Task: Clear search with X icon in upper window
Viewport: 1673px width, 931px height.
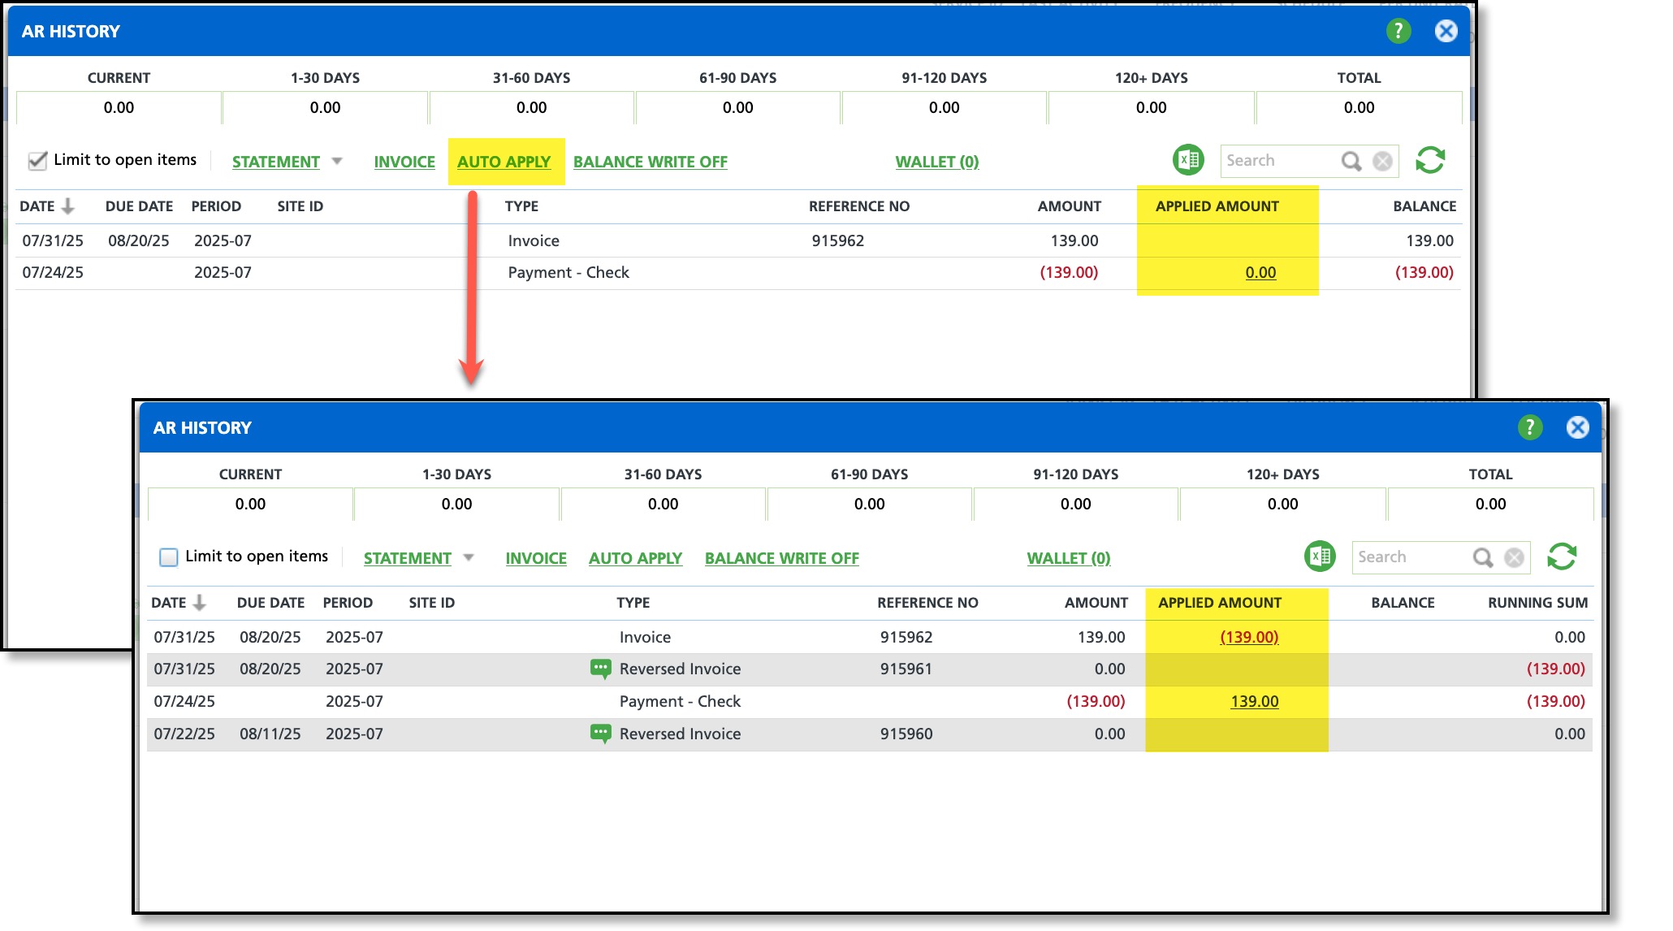Action: [1382, 161]
